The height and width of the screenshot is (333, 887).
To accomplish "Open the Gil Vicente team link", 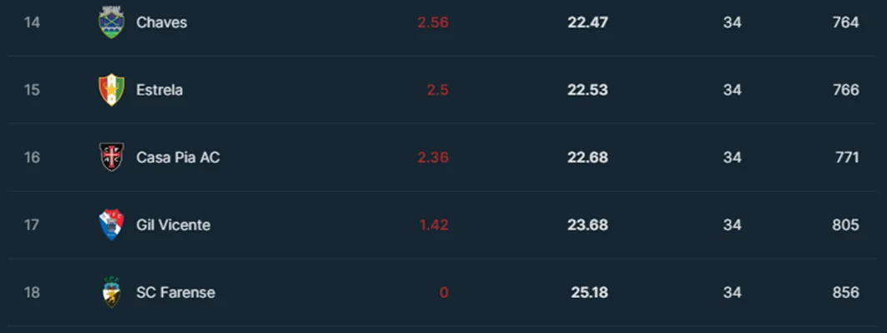I will (173, 225).
